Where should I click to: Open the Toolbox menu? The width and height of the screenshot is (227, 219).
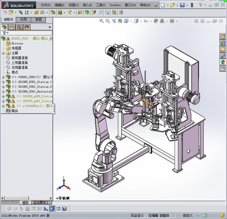click(x=115, y=5)
